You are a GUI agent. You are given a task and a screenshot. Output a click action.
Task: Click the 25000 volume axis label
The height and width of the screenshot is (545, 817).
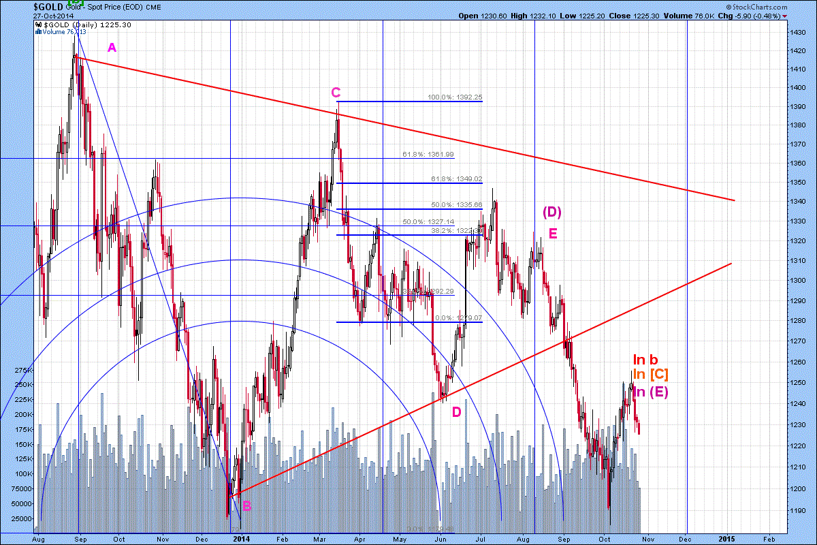[x=22, y=518]
